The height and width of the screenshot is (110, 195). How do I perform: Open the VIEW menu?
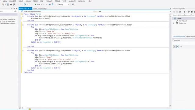(5, 1)
